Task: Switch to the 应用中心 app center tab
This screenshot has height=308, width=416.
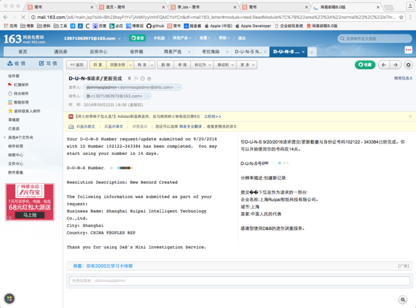Action: coord(99,52)
